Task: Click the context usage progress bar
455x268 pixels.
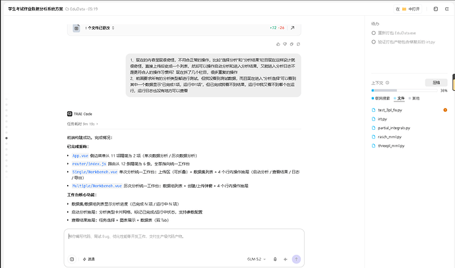Action: click(x=404, y=90)
